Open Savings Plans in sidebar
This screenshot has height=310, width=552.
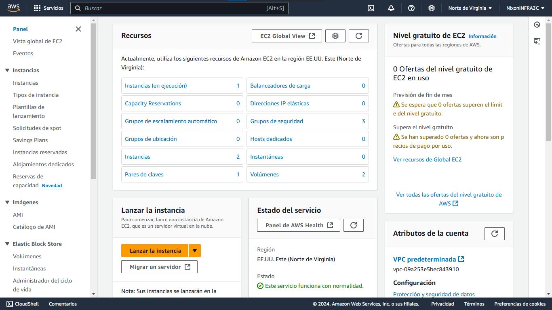click(x=30, y=140)
